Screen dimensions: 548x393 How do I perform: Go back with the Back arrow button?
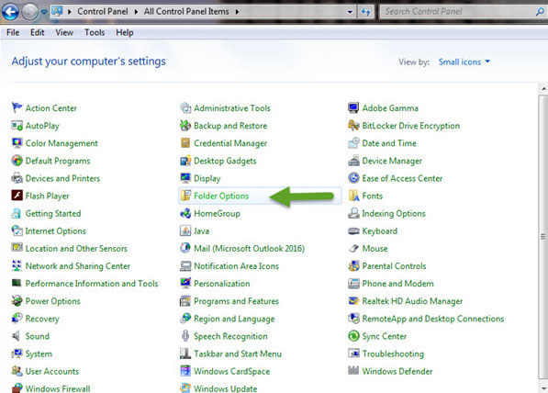(10, 12)
